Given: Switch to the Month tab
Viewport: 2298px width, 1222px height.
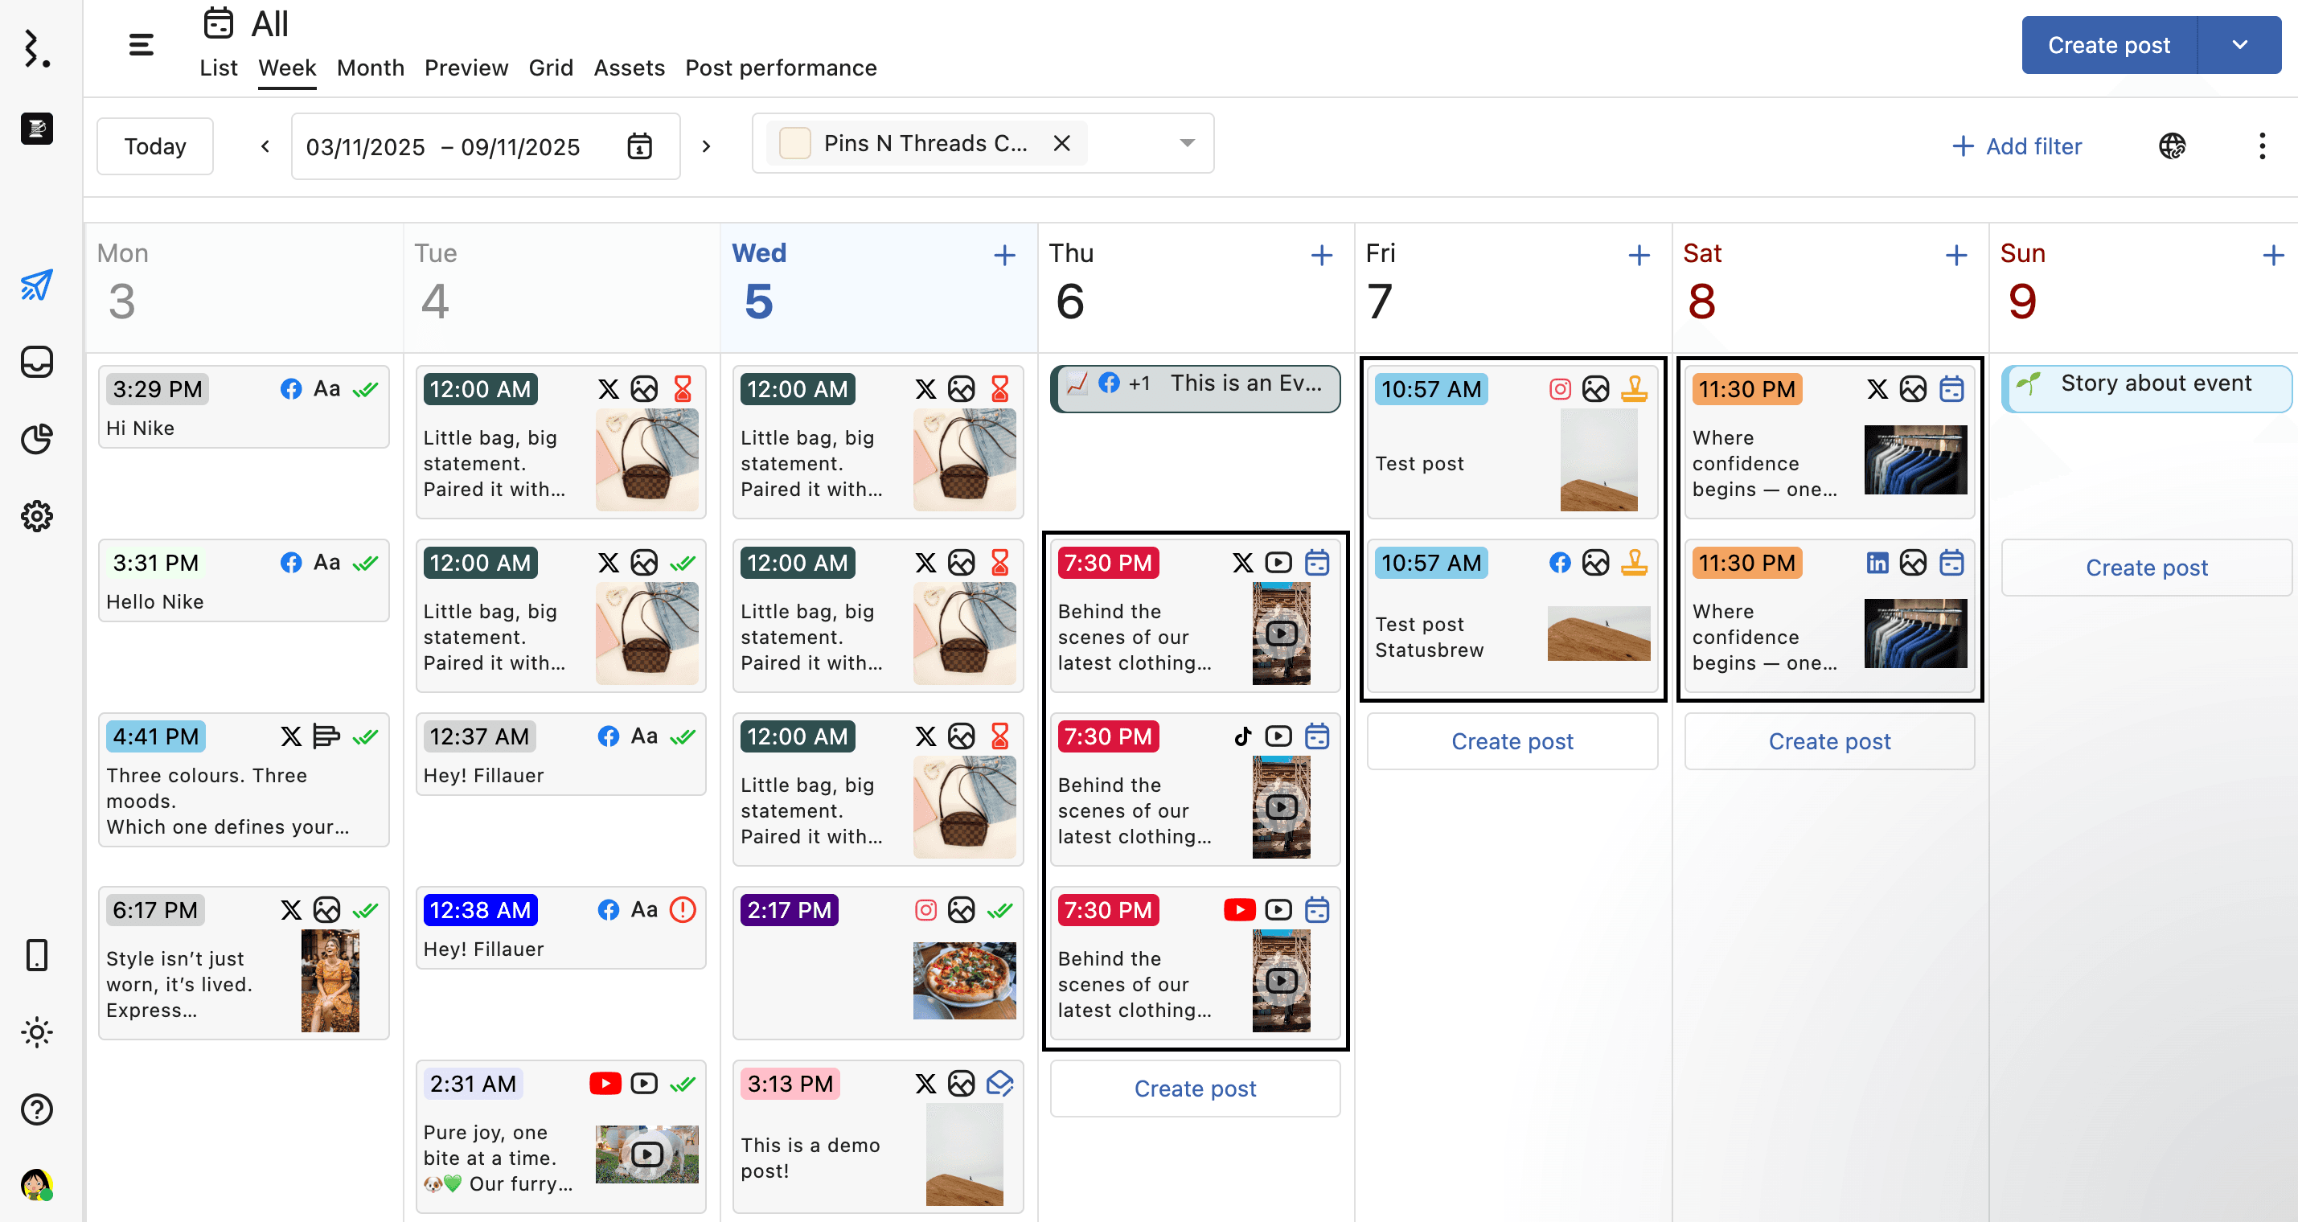Looking at the screenshot, I should (370, 68).
